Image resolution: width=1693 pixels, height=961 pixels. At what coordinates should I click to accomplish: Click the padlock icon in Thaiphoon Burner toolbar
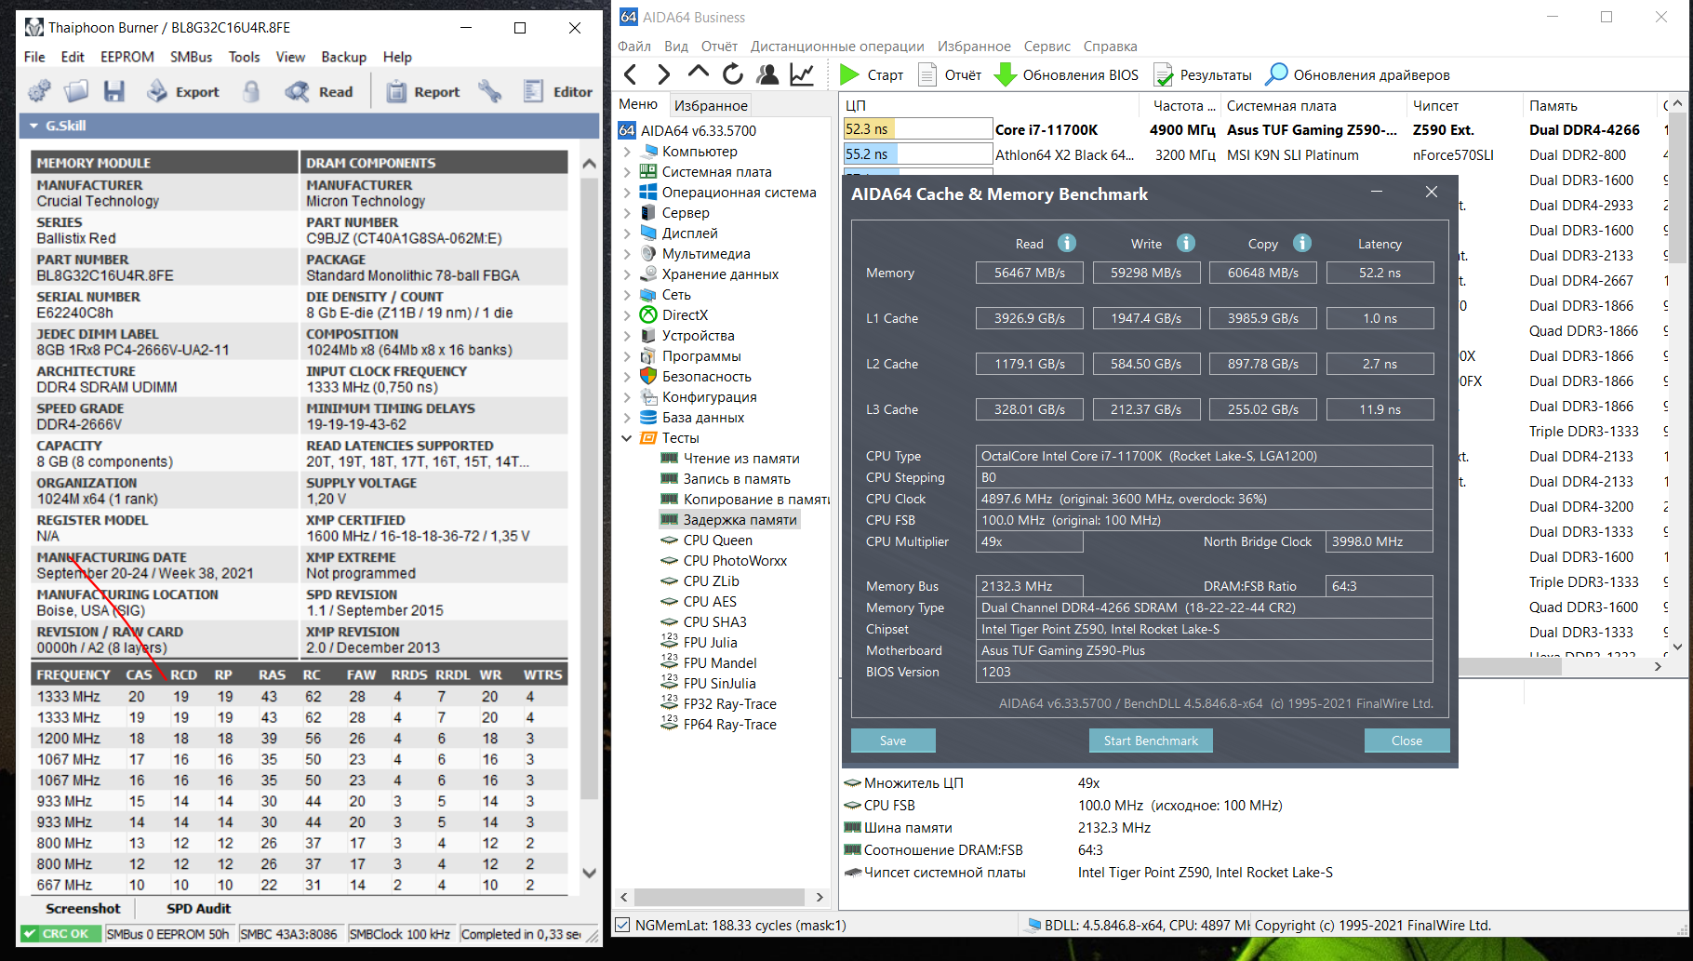coord(251,91)
